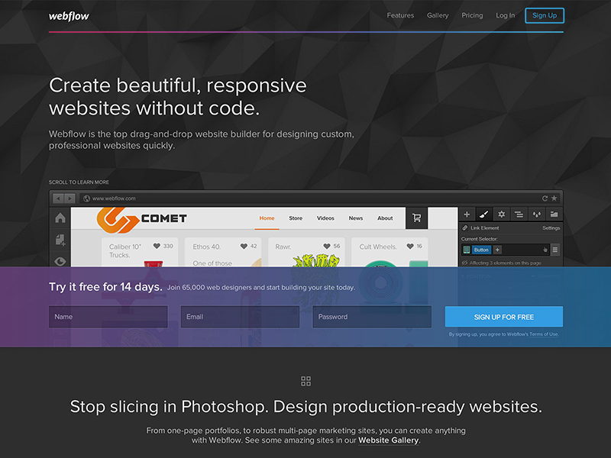Image resolution: width=611 pixels, height=458 pixels.
Task: Like the Caliber 10" Trucks card heart
Action: tap(157, 246)
